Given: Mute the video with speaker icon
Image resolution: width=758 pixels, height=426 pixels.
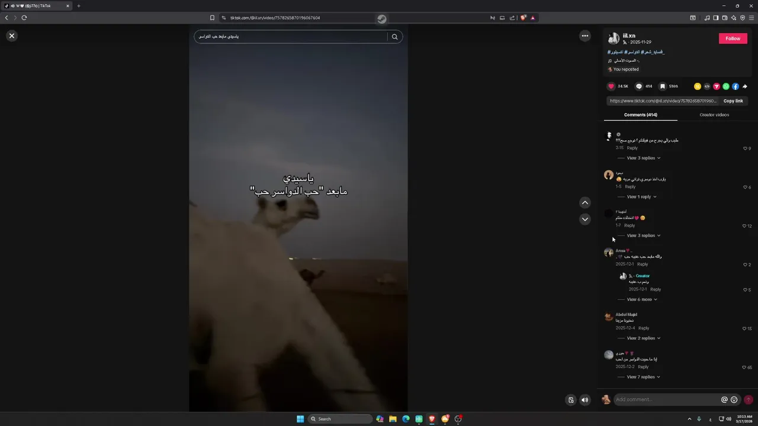Looking at the screenshot, I should (585, 400).
